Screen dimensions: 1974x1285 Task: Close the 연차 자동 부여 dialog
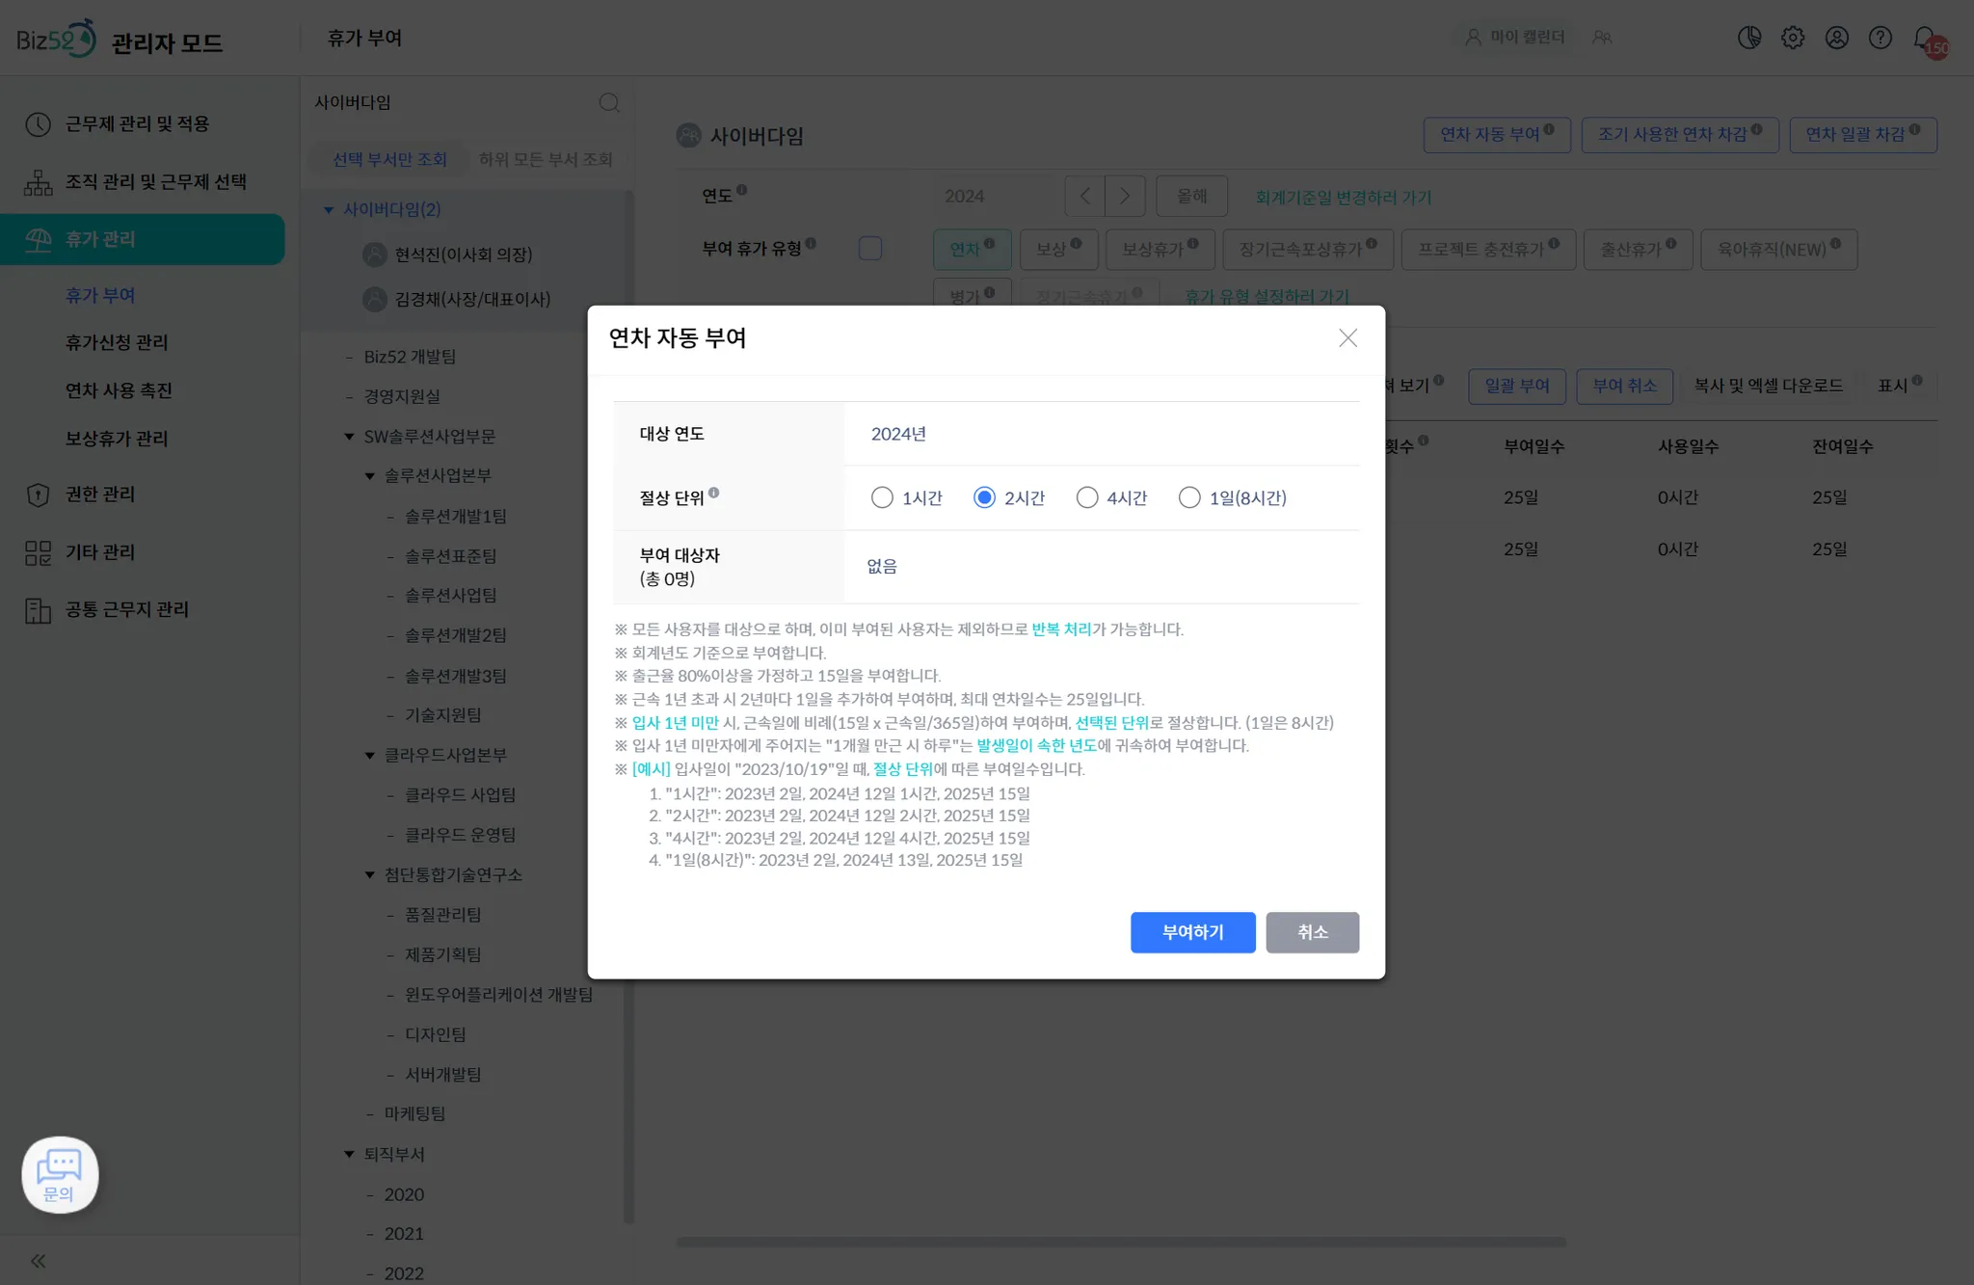pyautogui.click(x=1347, y=338)
